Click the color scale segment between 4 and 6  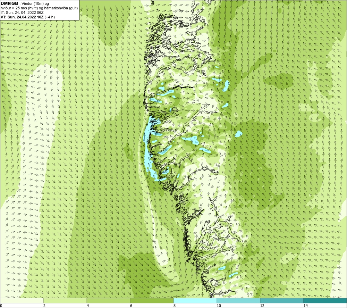108,301
